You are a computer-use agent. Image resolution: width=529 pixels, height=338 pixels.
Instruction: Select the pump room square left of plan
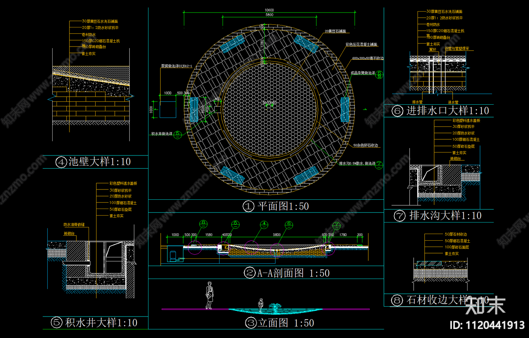[168, 109]
